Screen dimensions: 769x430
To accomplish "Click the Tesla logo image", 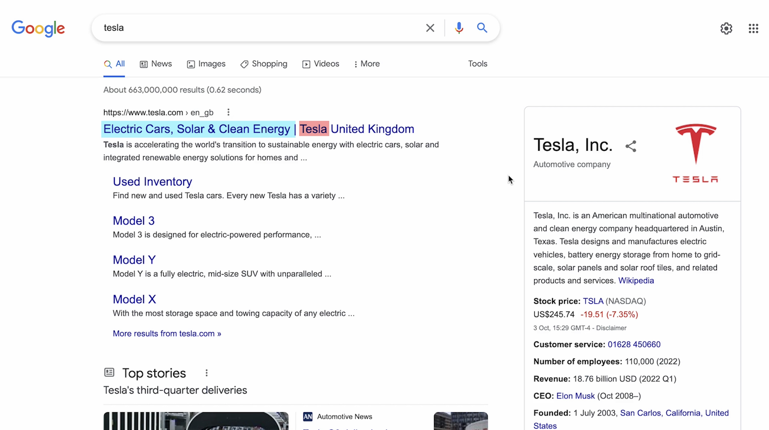I will coord(695,153).
